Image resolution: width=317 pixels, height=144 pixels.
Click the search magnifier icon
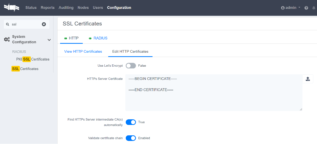[x=8, y=24]
